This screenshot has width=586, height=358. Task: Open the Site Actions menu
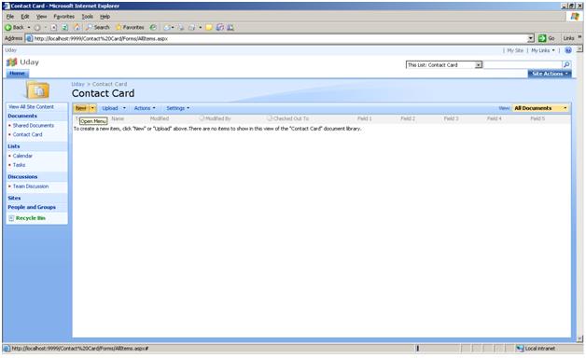tap(550, 74)
